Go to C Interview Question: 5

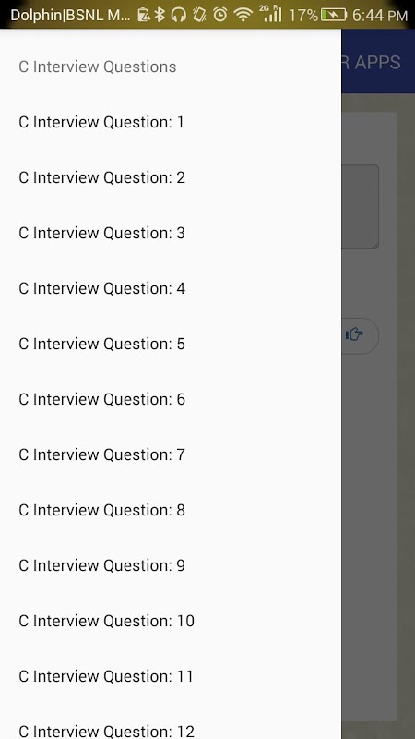point(171,344)
